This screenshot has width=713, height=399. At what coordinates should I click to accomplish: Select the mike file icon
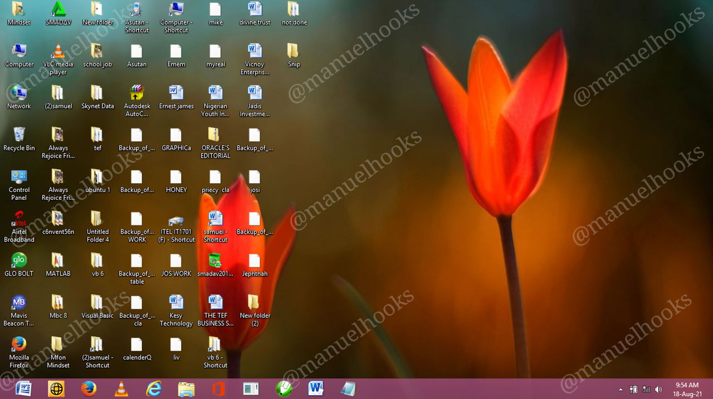coord(215,13)
